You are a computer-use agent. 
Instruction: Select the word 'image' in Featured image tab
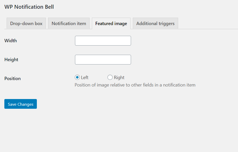click(121, 24)
